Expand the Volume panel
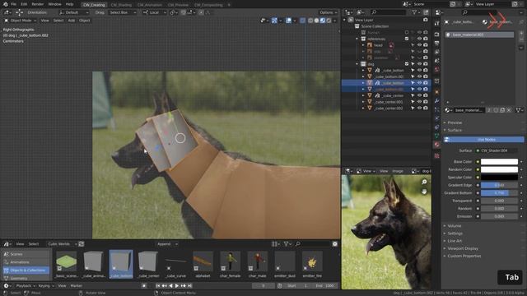The image size is (527, 296). (x=454, y=226)
